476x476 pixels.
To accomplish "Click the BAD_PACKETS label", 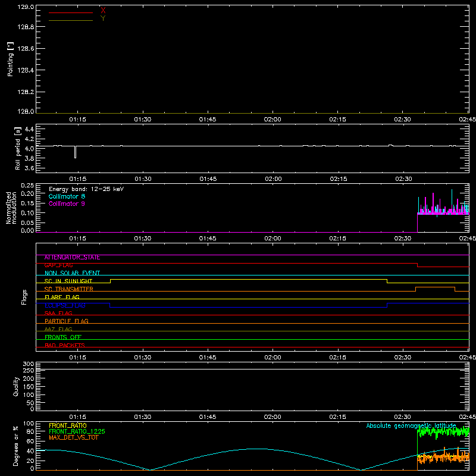I will (65, 346).
